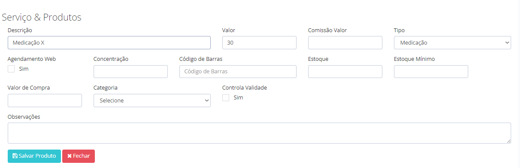This screenshot has height=168, width=521.
Task: Focus the Descrição field with Medicação X
Action: pyautogui.click(x=109, y=42)
